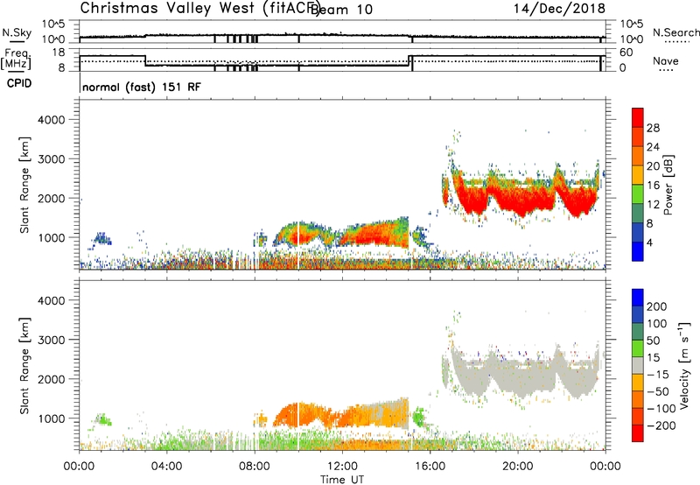This screenshot has height=485, width=700.
Task: Select the orange segment near 24 on the Power bar
Action: coord(638,156)
